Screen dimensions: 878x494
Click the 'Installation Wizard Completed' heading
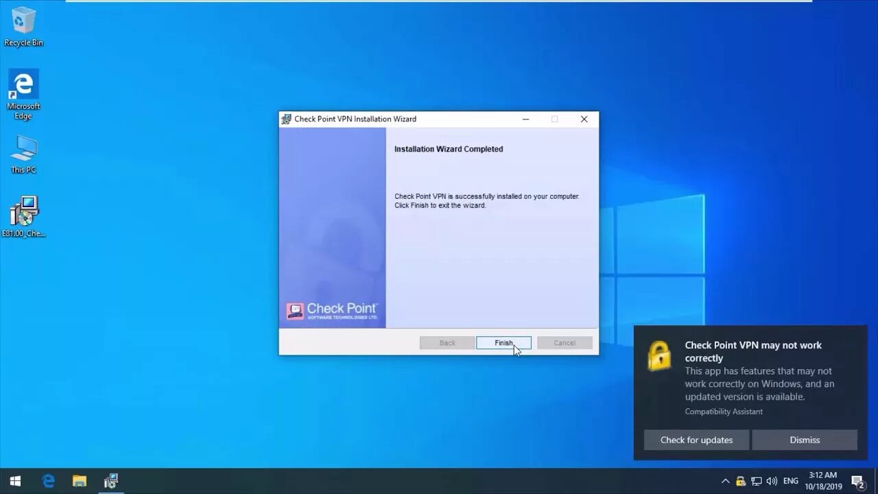[x=449, y=149]
